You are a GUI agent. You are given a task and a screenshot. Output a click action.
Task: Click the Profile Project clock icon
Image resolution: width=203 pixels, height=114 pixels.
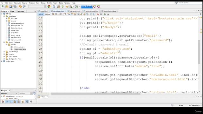tap(76, 7)
